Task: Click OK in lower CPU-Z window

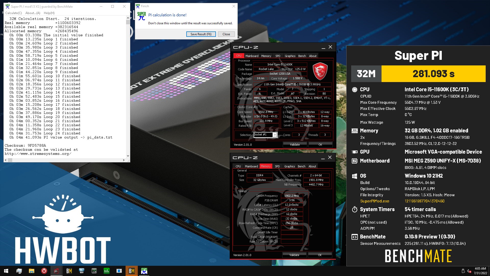Action: [320, 255]
